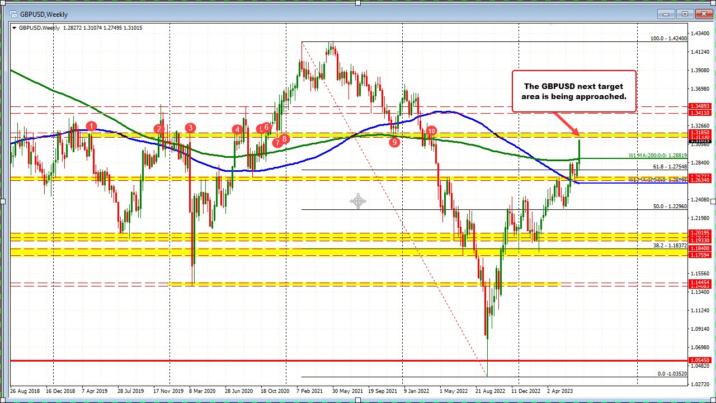Viewport: 716px width, 403px height.
Task: Select the 1.34893 price label on right axis
Action: click(700, 105)
